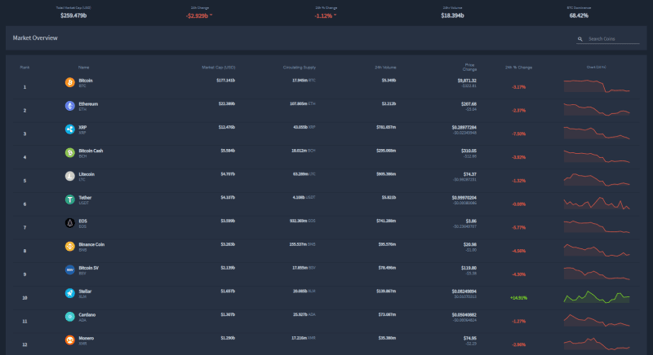This screenshot has width=653, height=355.
Task: Click the Bitcoin Cash green icon
Action: point(69,152)
